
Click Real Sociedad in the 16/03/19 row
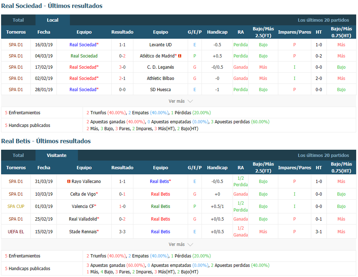point(83,44)
